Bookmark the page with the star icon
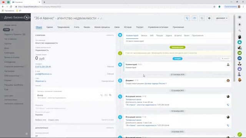 pos(214,7)
